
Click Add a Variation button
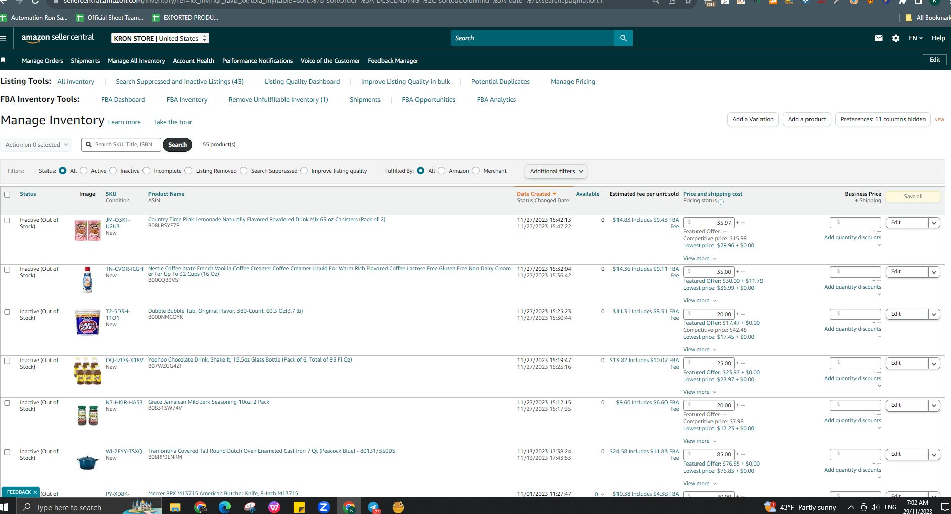[753, 119]
